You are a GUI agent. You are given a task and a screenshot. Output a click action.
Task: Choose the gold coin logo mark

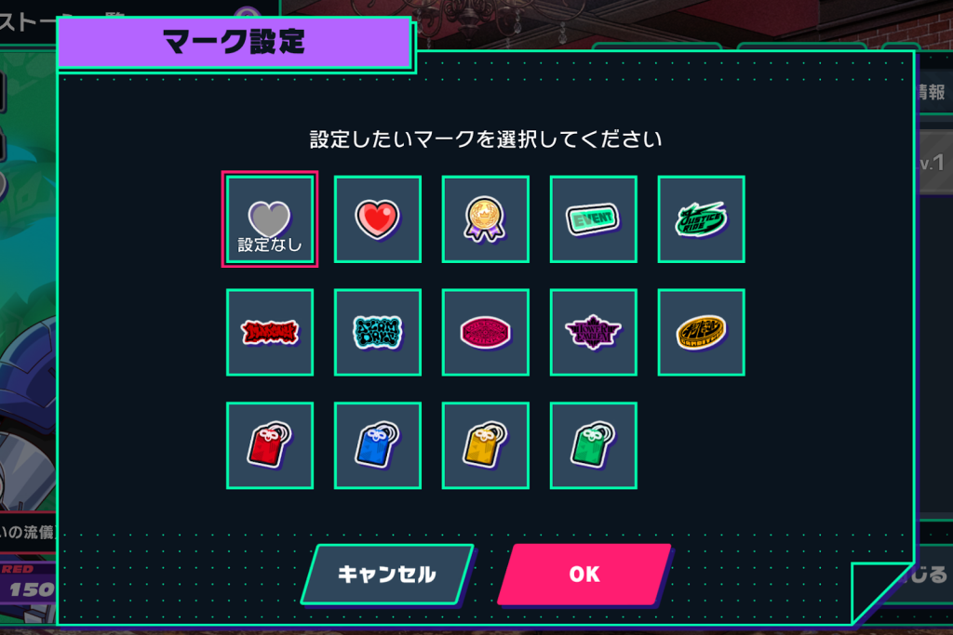702,332
